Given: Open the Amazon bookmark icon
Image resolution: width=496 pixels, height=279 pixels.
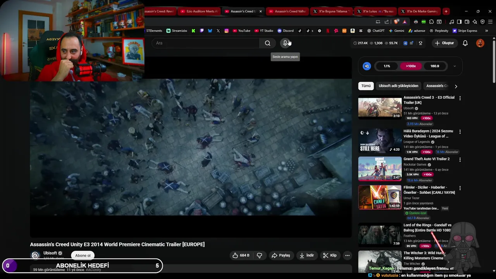Looking at the screenshot, I should (x=352, y=31).
